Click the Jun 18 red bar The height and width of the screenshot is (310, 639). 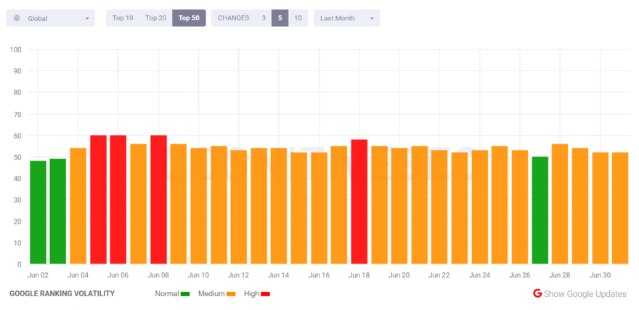[x=359, y=202]
